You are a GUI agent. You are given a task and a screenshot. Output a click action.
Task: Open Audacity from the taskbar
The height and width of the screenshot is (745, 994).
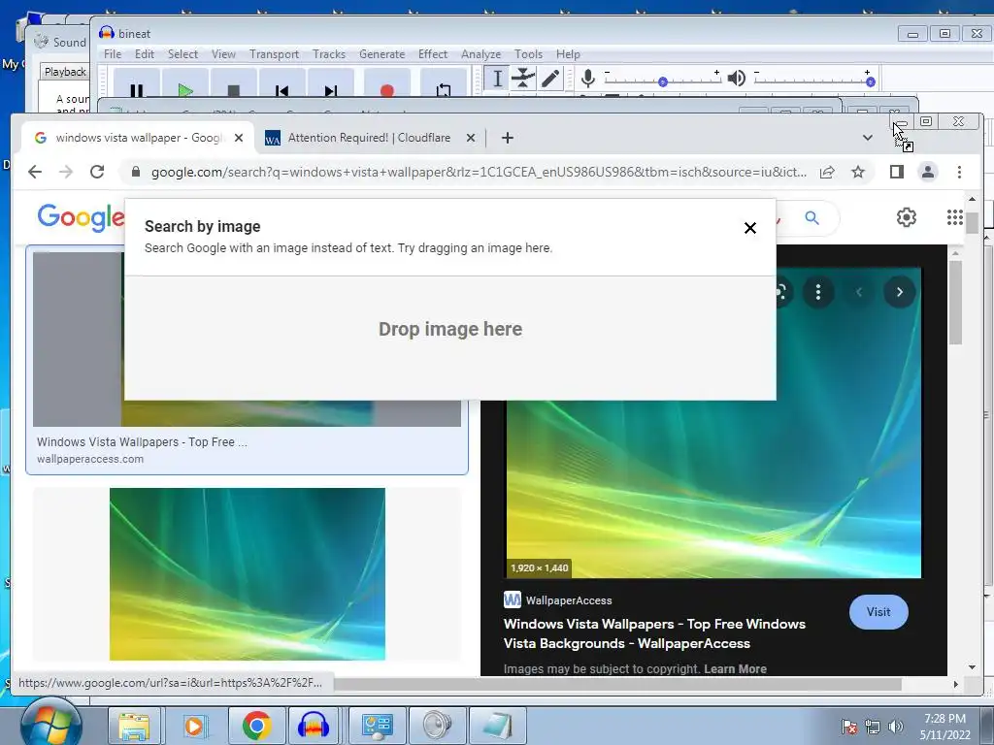coord(314,726)
